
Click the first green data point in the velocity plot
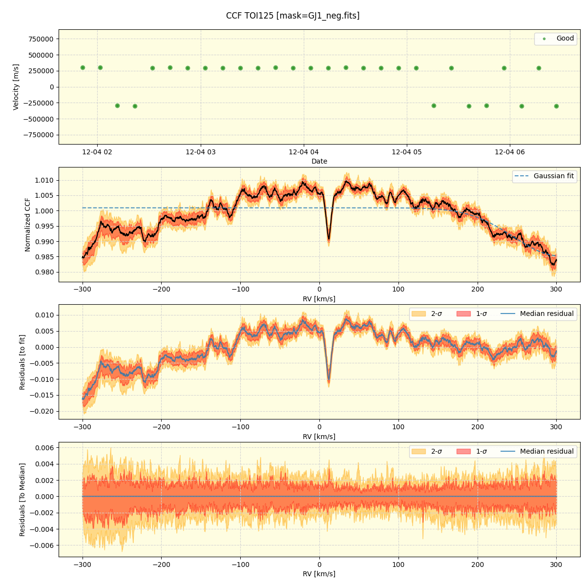coord(83,68)
